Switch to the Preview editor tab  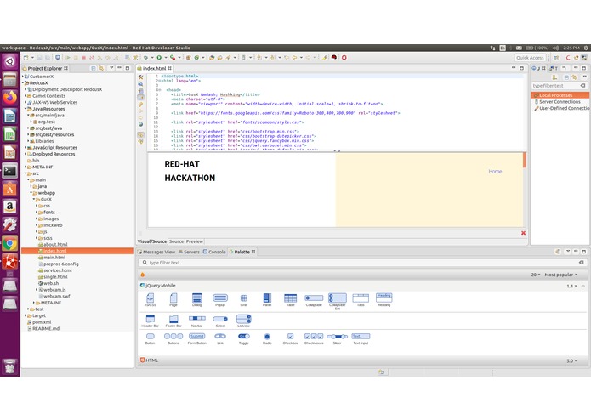pos(195,241)
